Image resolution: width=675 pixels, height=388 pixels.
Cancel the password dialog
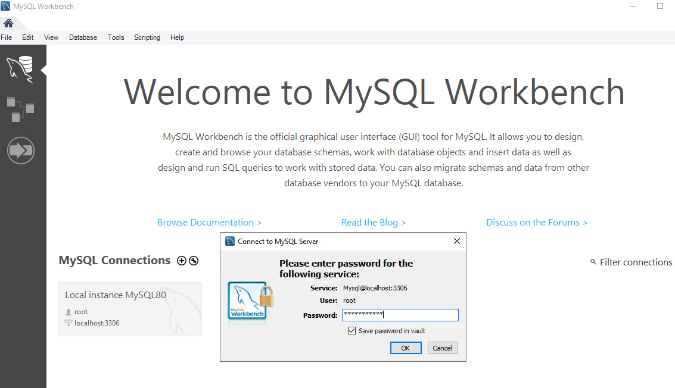pyautogui.click(x=442, y=348)
